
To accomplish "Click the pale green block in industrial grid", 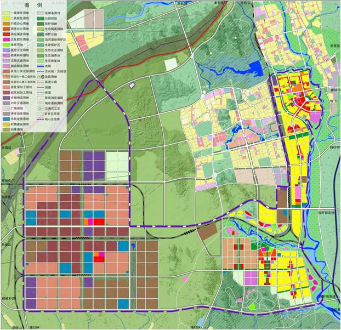I will [117, 162].
